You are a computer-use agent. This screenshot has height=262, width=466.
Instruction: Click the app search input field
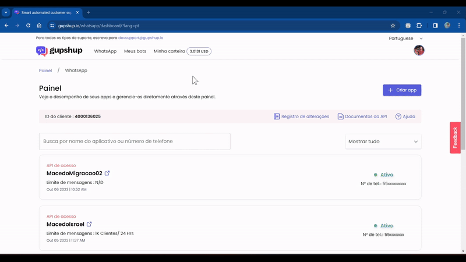click(x=135, y=141)
